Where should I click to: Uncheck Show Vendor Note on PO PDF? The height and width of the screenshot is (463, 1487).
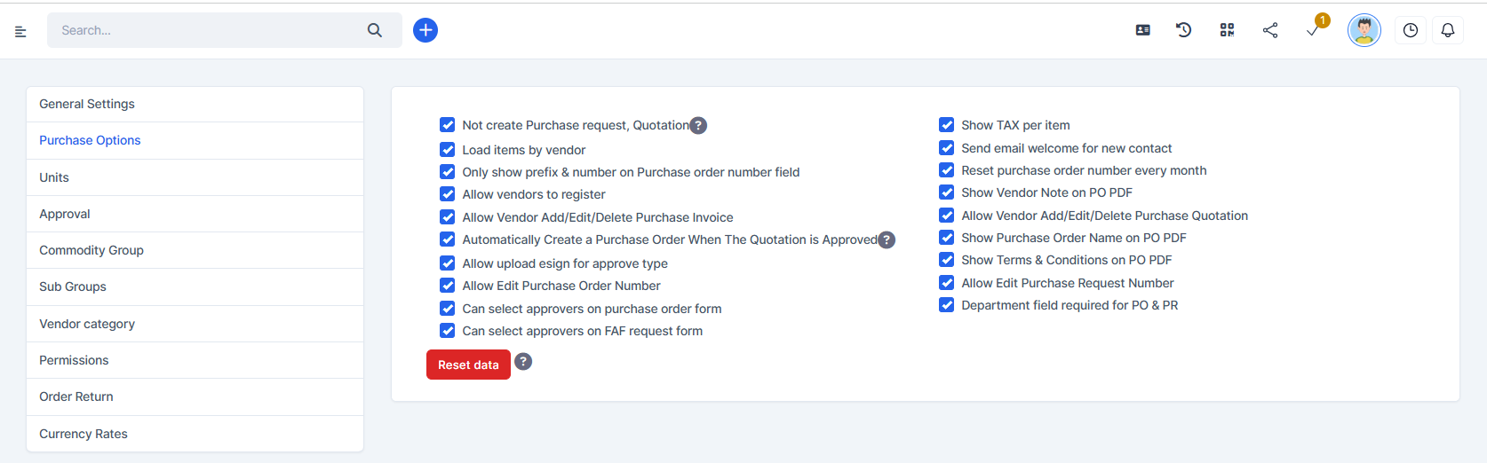click(947, 192)
